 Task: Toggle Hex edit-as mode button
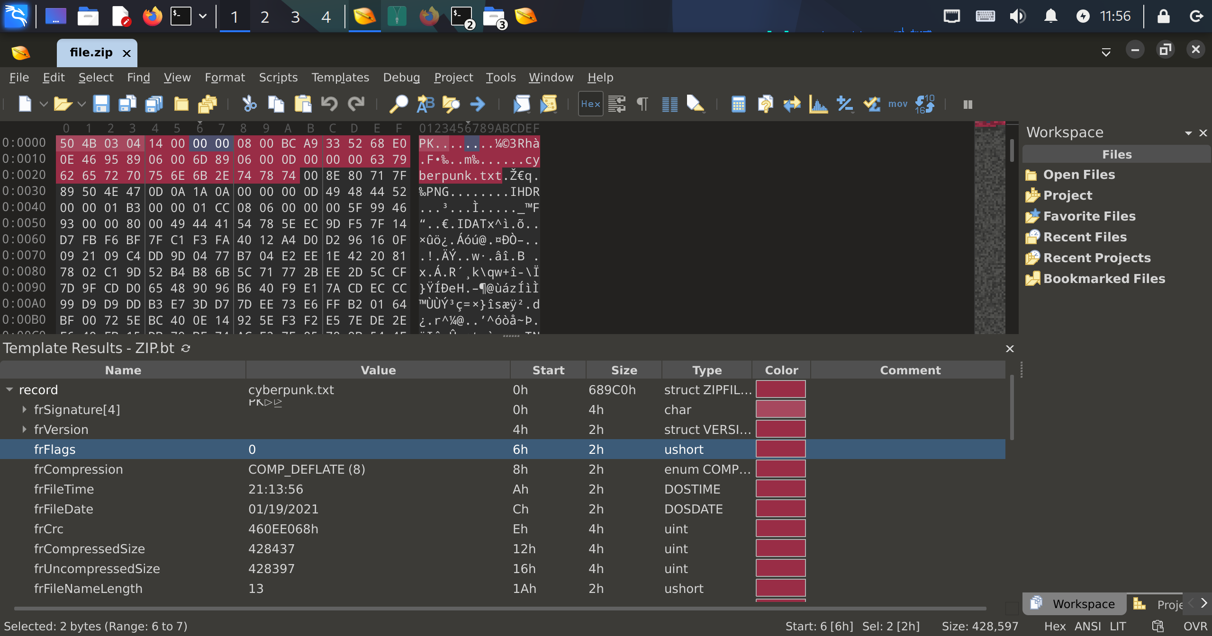(x=590, y=104)
